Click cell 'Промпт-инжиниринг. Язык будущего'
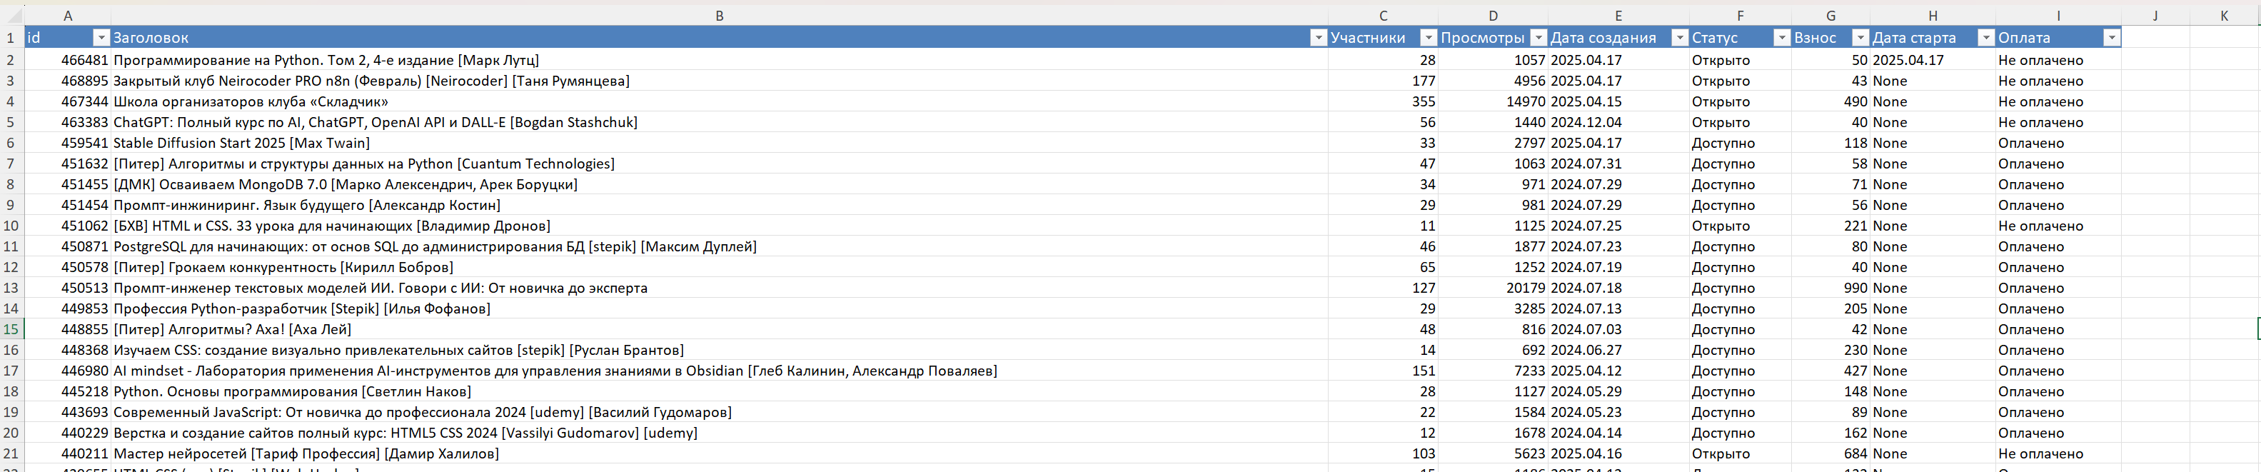Screen dimensions: 2261x472 coord(719,205)
